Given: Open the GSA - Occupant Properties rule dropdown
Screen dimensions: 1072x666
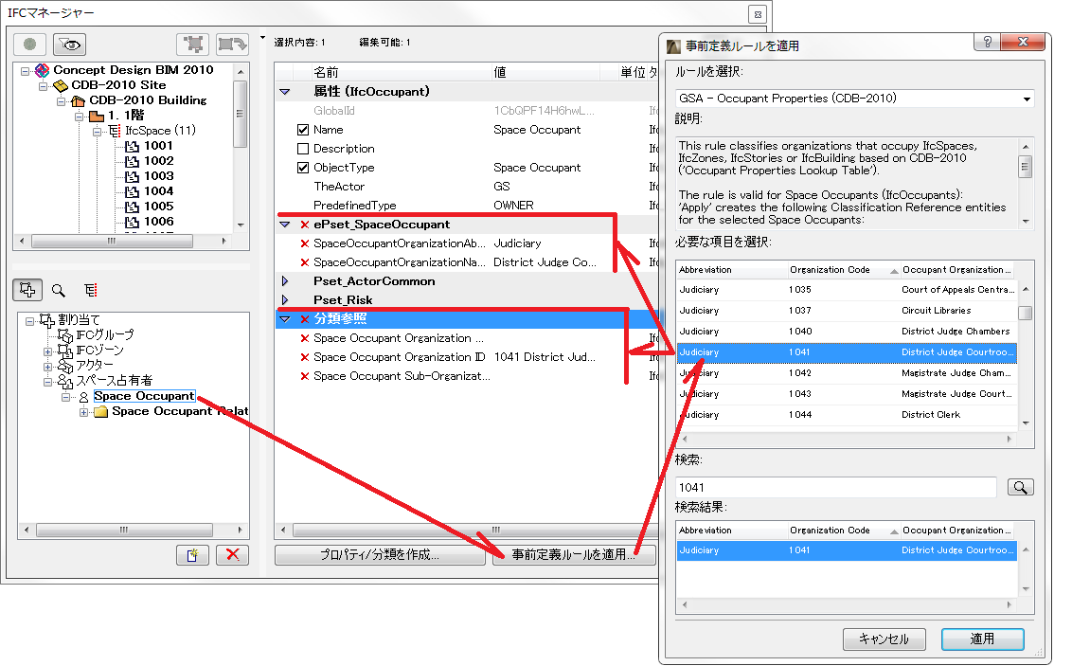Looking at the screenshot, I should 1027,99.
